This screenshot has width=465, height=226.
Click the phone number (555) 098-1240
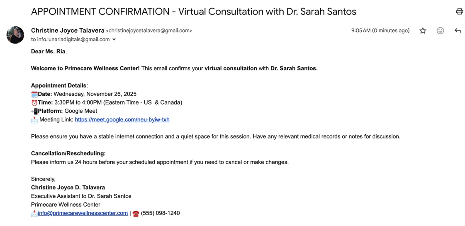pyautogui.click(x=160, y=213)
